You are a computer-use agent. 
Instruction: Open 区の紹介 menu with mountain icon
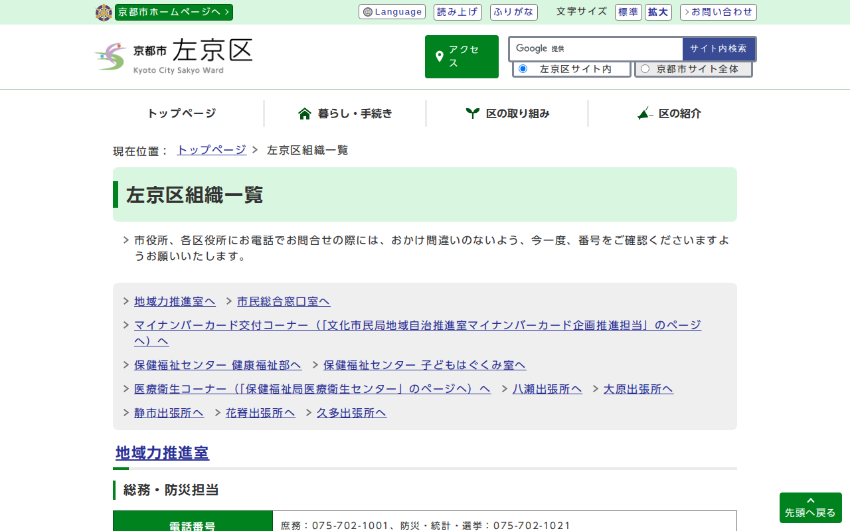[669, 114]
